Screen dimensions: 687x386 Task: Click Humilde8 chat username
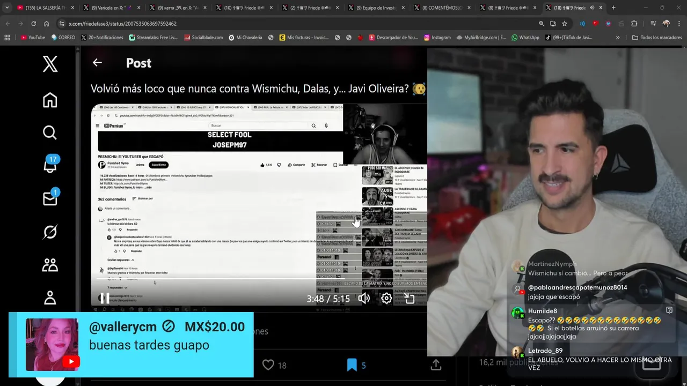[543, 311]
